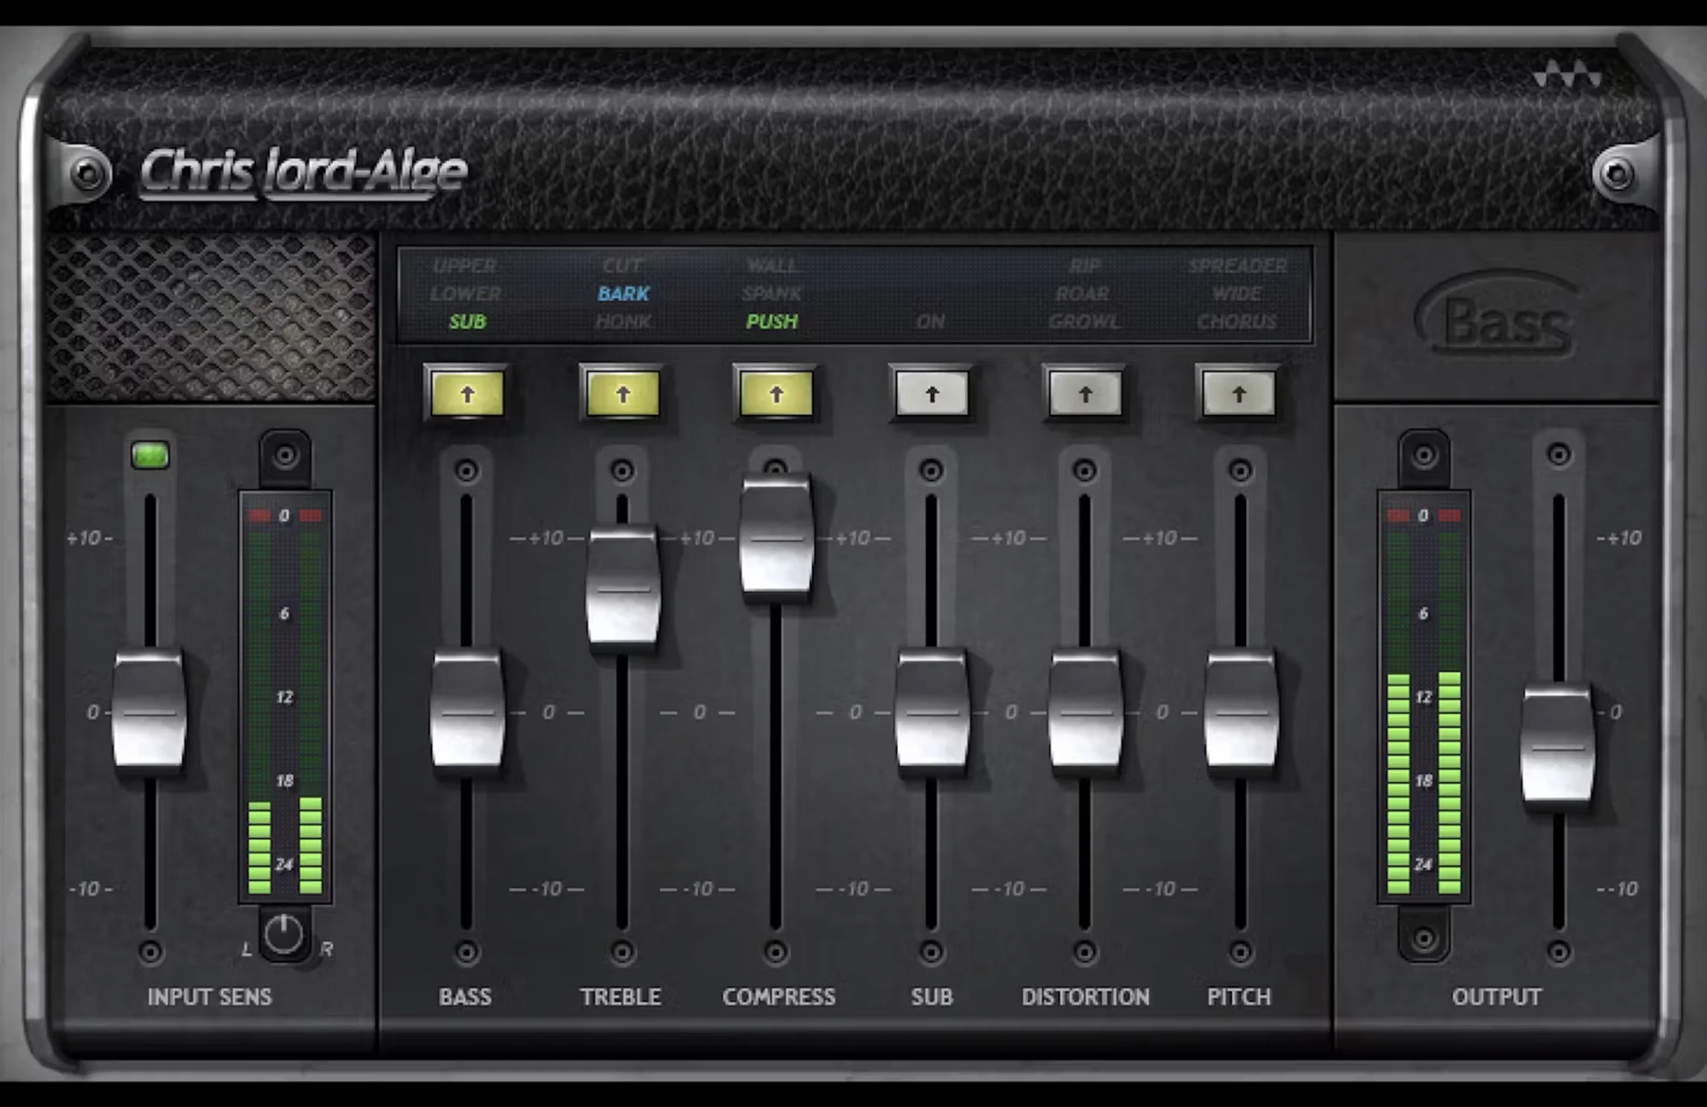Click the SUB fader label
Viewport: 1707px width, 1107px height.
[932, 997]
